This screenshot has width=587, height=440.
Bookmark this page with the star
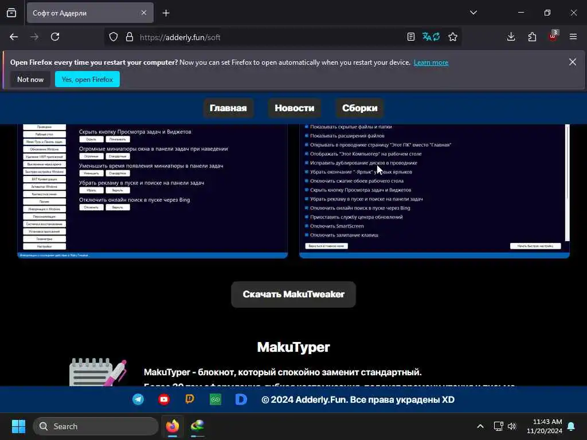pos(453,37)
